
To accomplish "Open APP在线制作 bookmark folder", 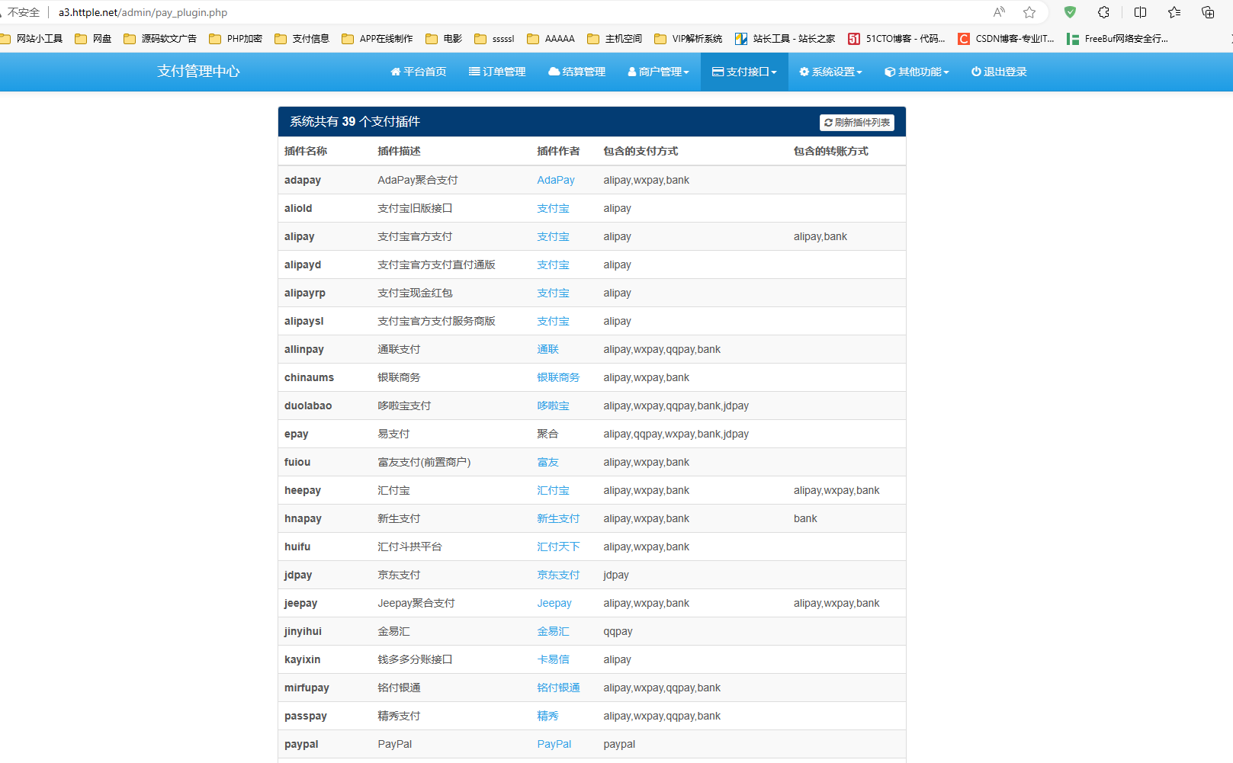I will (x=377, y=39).
